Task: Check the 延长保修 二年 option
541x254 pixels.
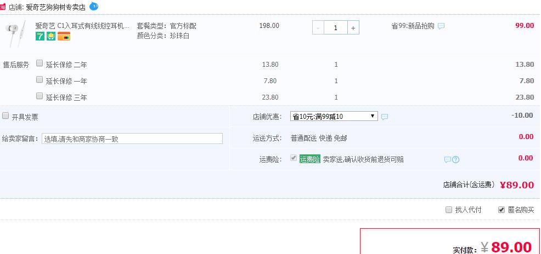Action: coord(40,63)
